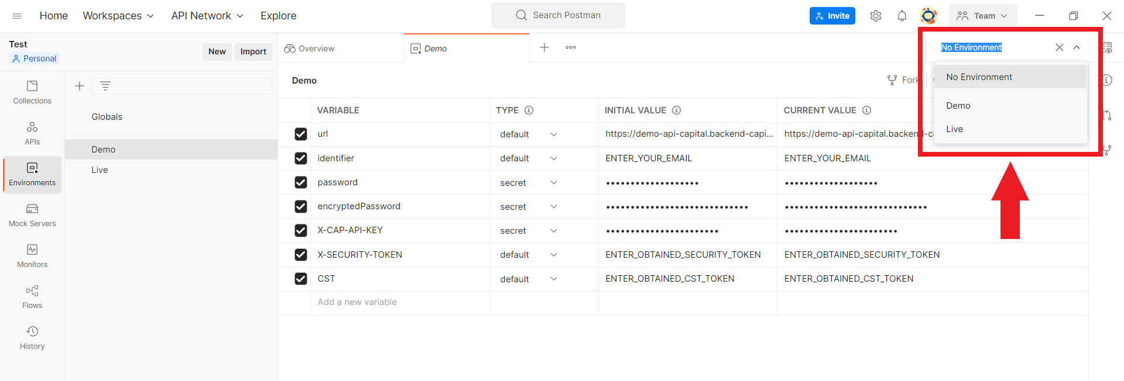Uncheck the url variable checkbox

click(x=301, y=134)
